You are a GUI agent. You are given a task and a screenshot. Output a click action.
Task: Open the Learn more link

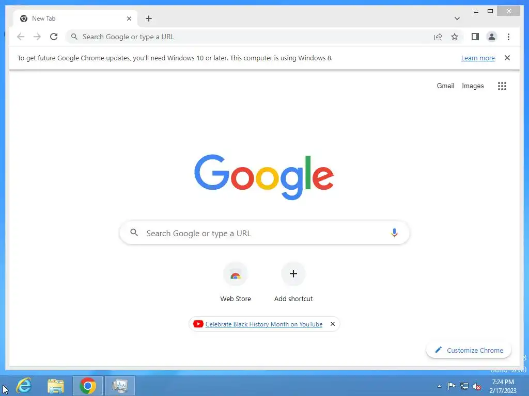[x=478, y=58]
